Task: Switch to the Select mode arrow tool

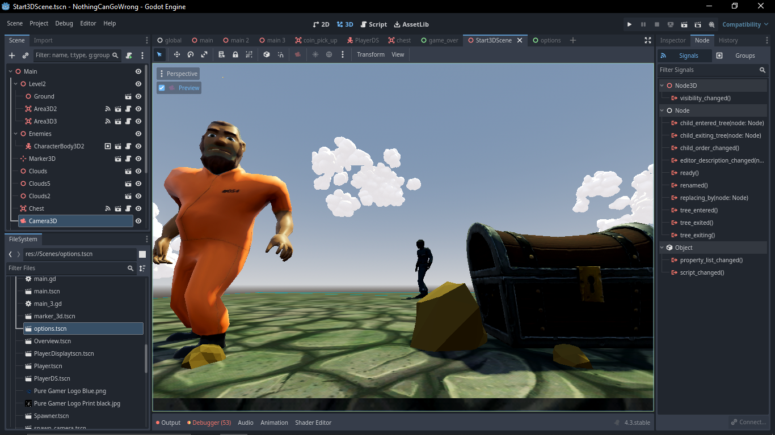Action: click(x=159, y=54)
